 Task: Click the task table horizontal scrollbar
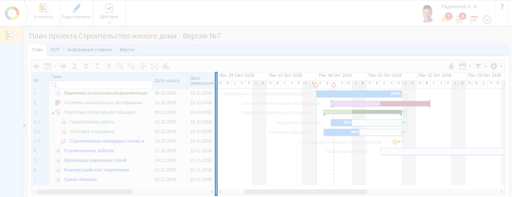point(85,192)
